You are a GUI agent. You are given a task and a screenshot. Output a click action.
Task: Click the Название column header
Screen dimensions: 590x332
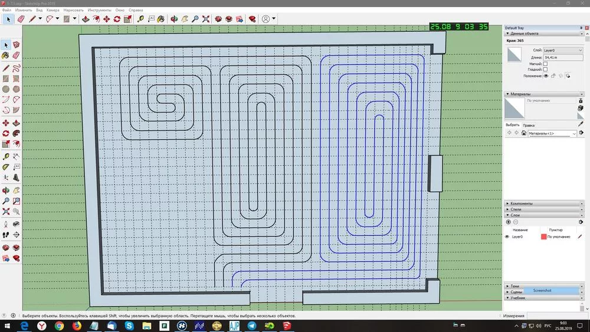tap(520, 230)
